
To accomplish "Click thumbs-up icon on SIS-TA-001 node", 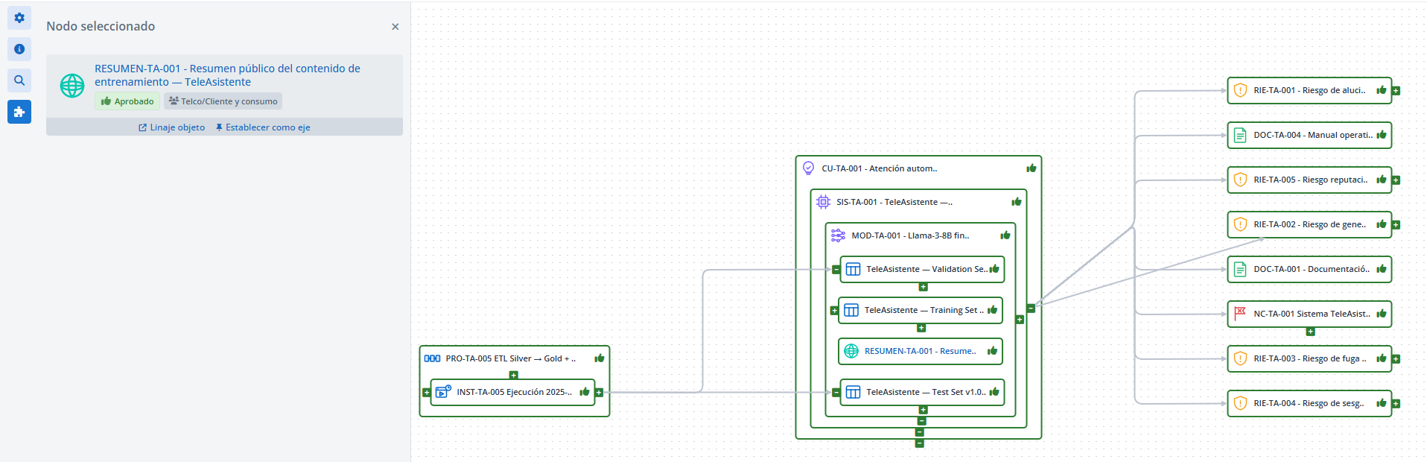I will click(x=1016, y=202).
